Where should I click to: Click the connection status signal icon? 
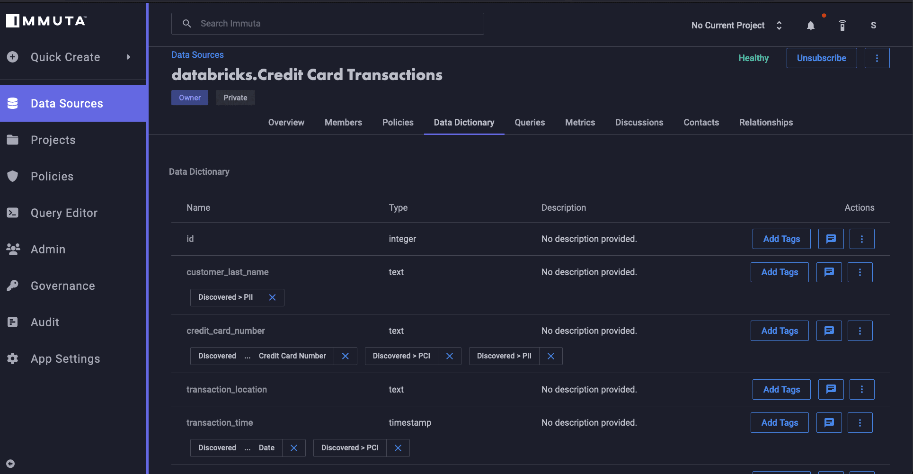pyautogui.click(x=842, y=26)
